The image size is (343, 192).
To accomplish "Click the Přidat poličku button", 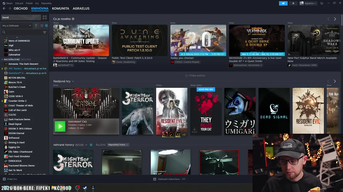I will (x=195, y=75).
